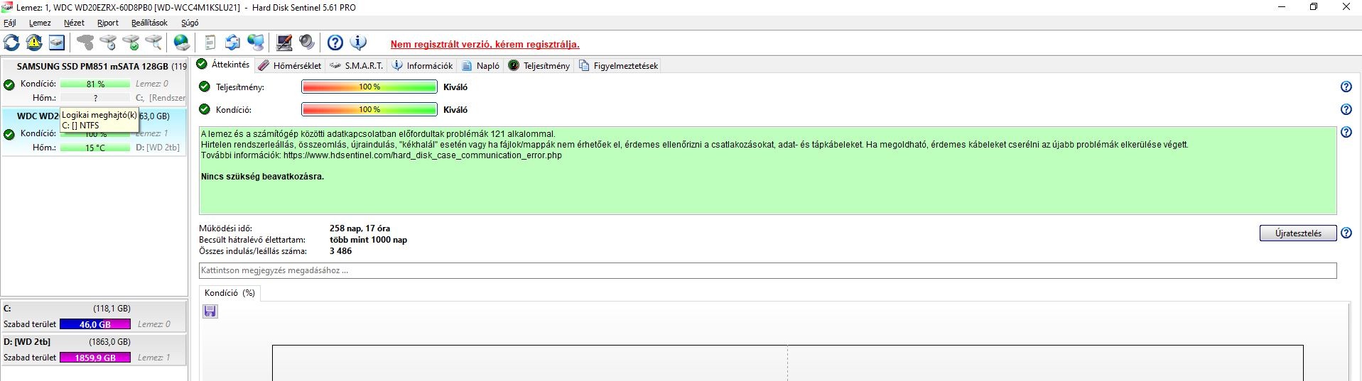Open the Lemez menu

(40, 23)
